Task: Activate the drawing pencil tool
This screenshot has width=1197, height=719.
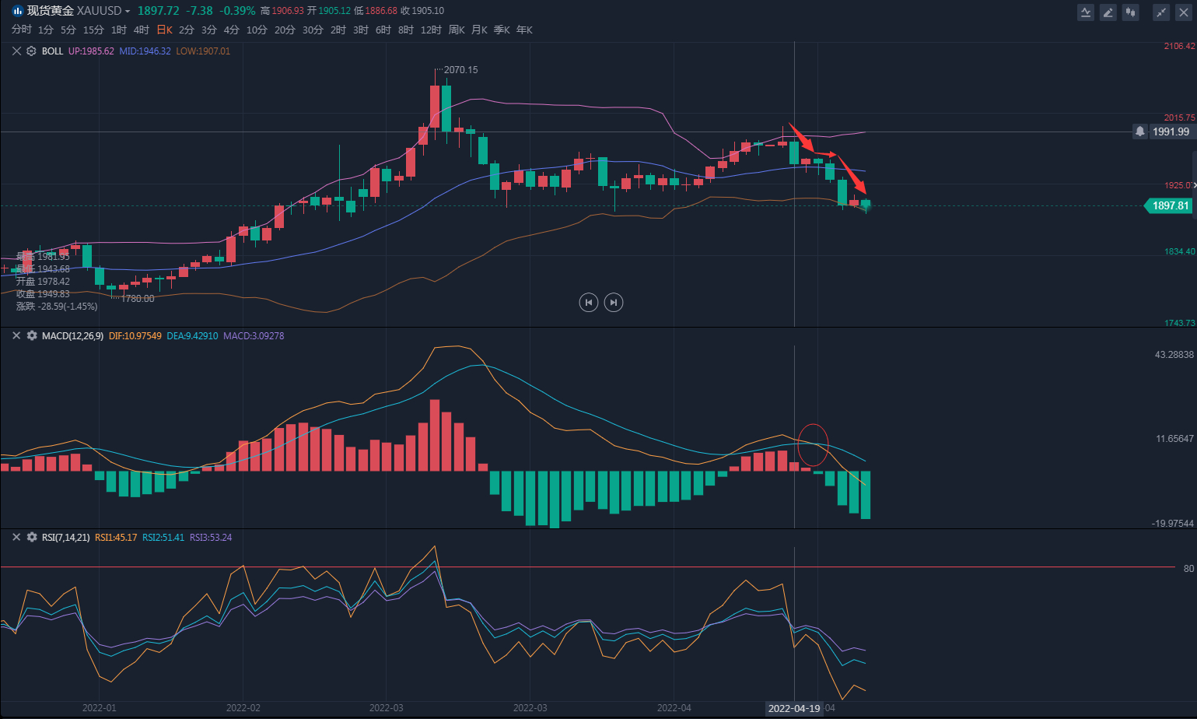Action: [x=1108, y=12]
